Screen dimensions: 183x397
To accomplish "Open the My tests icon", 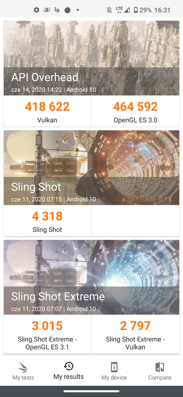I will point(23,367).
